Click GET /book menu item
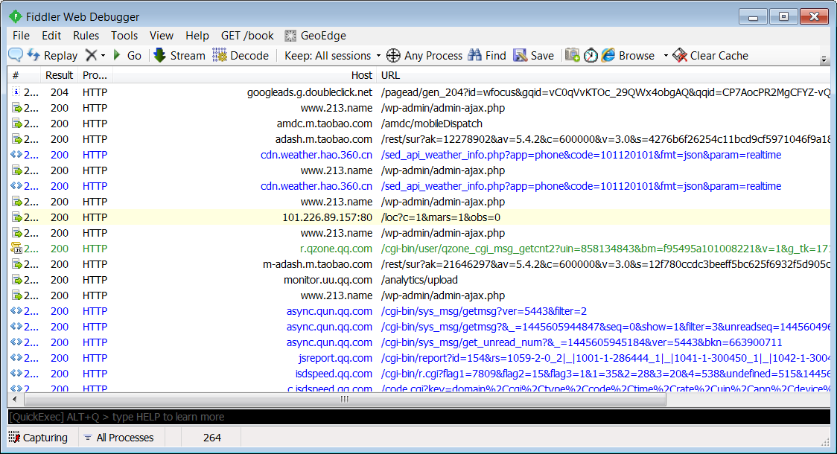Image resolution: width=837 pixels, height=454 pixels. (x=247, y=35)
